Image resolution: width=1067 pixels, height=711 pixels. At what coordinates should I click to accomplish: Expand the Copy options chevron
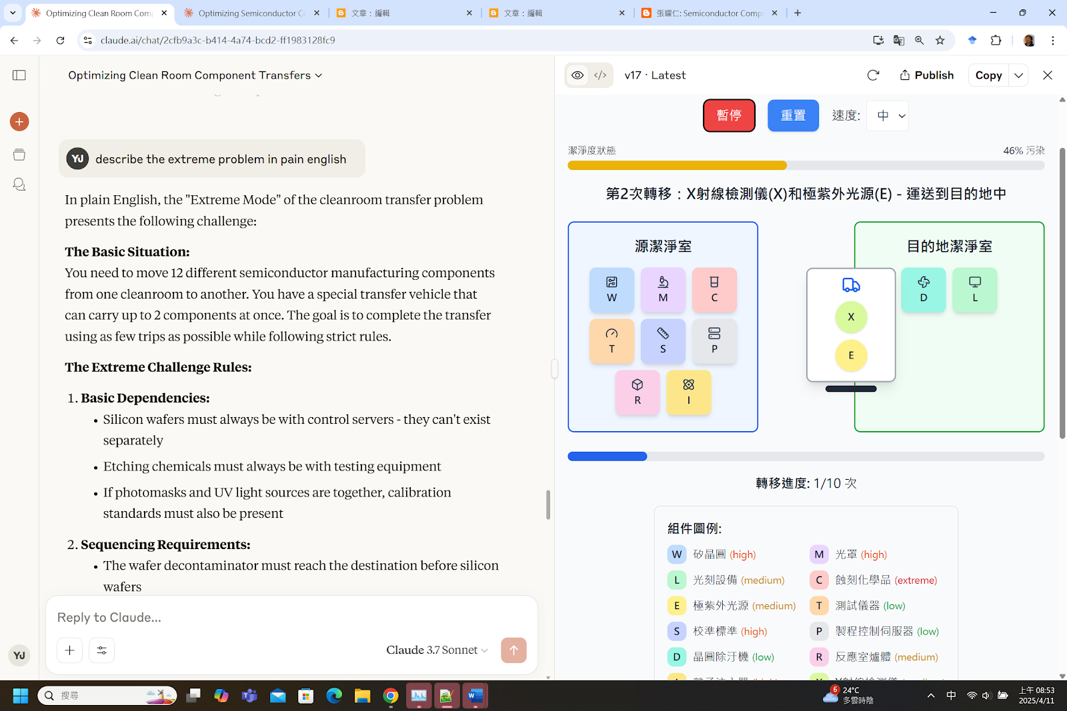click(x=1018, y=75)
